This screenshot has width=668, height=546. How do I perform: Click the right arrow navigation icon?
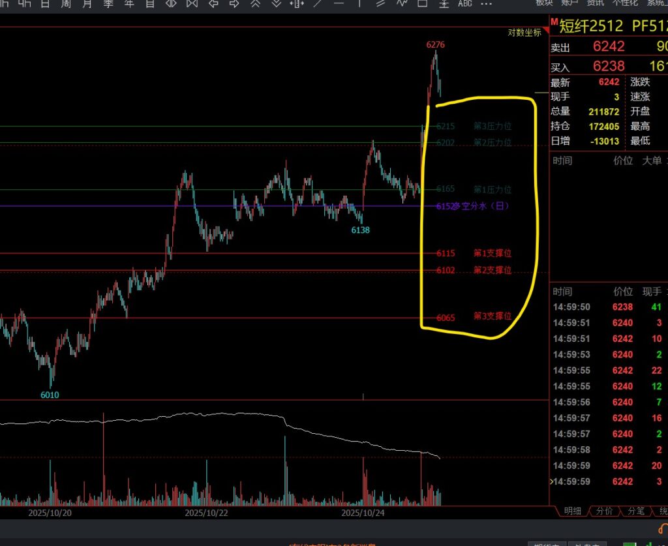[234, 3]
